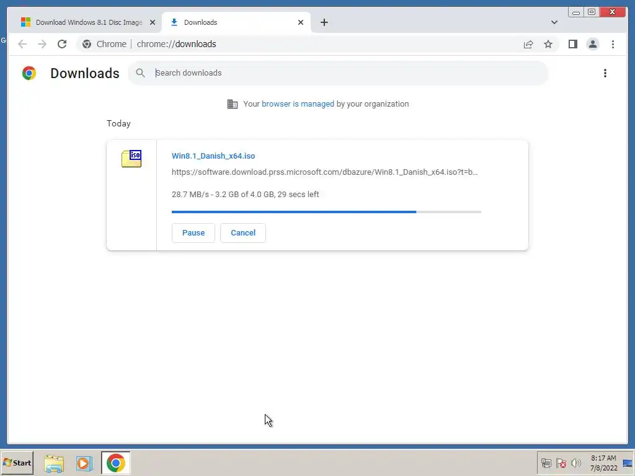
Task: Open the side panel icon
Action: coord(572,44)
